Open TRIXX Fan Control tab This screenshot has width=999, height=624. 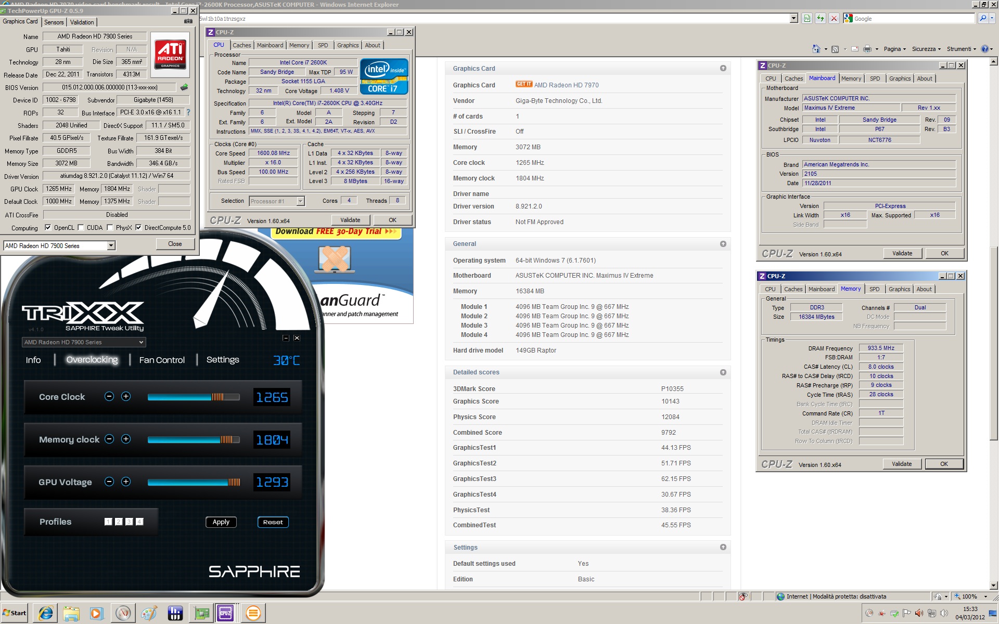(162, 360)
